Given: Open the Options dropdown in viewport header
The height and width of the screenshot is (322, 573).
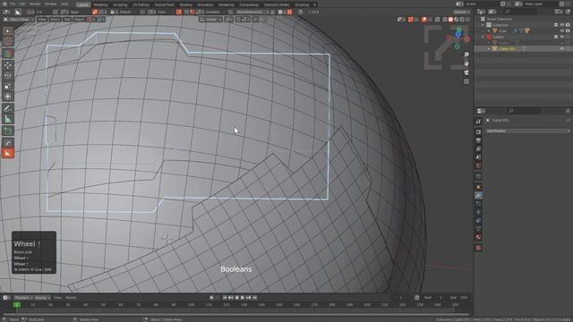Looking at the screenshot, I should point(462,12).
